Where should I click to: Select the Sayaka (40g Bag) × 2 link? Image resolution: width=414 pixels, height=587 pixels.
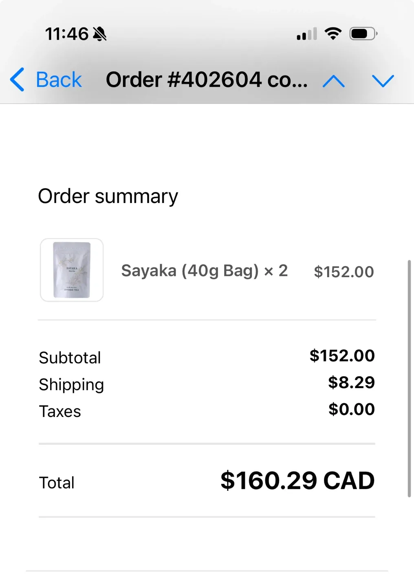[205, 270]
